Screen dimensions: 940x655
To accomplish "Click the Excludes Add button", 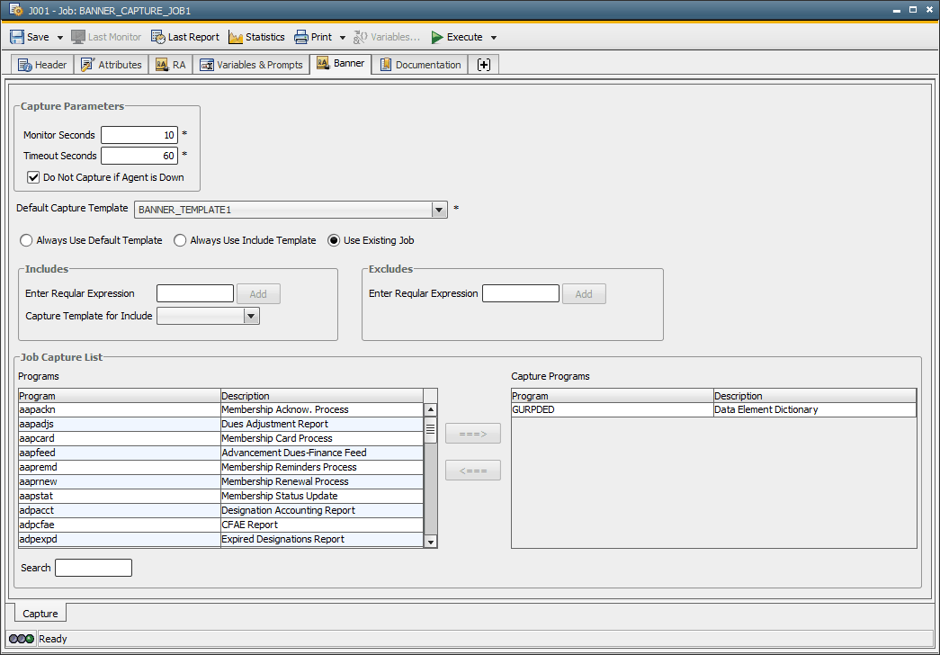I will pyautogui.click(x=584, y=294).
